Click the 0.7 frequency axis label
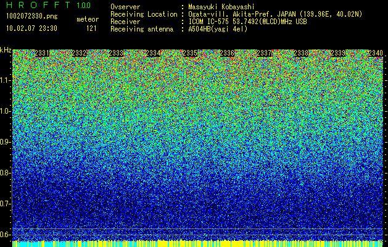 point(6,204)
